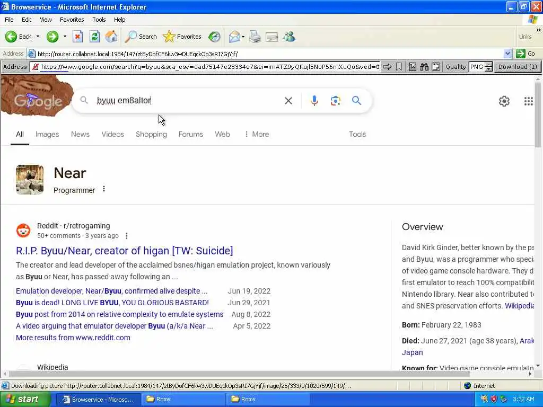Select the All results tab
The width and height of the screenshot is (543, 407).
20,134
